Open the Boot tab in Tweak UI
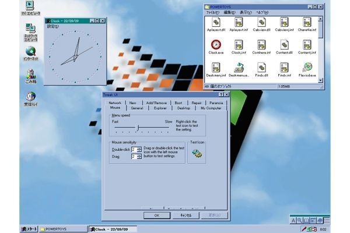The width and height of the screenshot is (350, 233). click(x=178, y=103)
